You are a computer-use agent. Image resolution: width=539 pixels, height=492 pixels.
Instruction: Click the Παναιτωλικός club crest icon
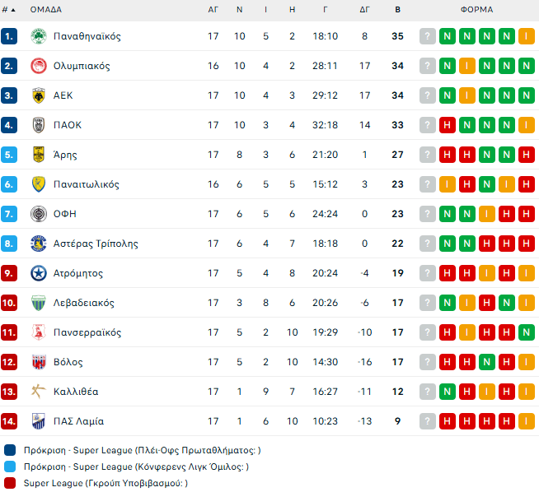point(38,184)
